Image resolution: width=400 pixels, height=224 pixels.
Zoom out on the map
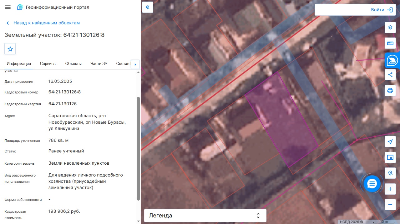pyautogui.click(x=390, y=205)
